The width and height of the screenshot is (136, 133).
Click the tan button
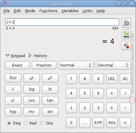point(50,100)
